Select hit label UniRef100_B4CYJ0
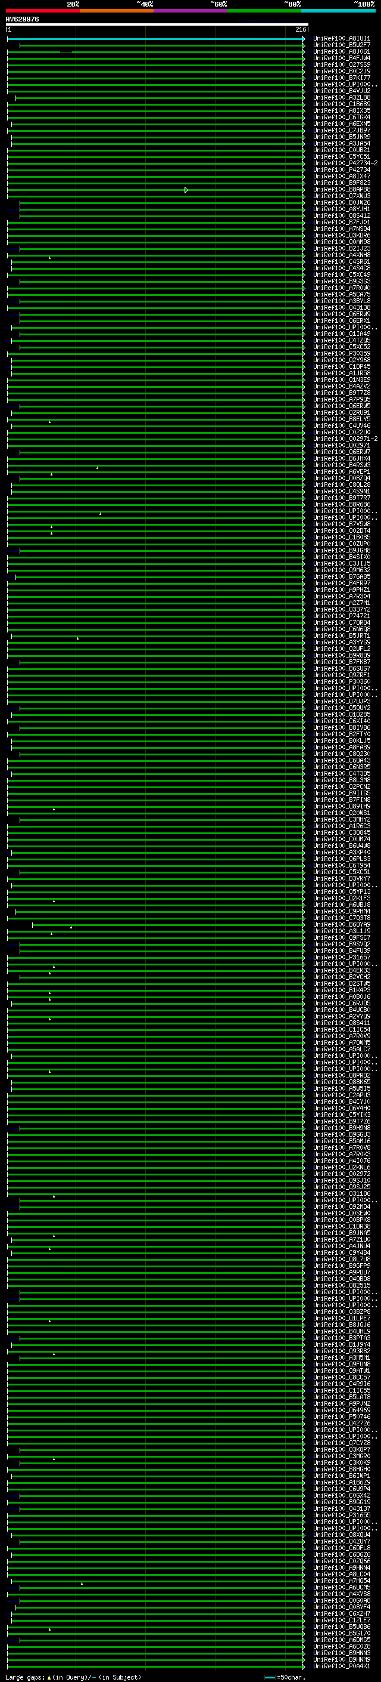 click(341, 1101)
